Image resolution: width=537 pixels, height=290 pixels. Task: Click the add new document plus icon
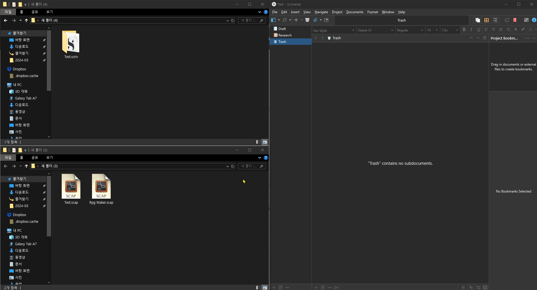click(x=296, y=20)
